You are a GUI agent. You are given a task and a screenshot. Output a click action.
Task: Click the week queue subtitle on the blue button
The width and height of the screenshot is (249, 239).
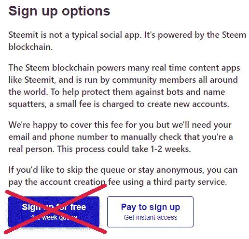pos(54,217)
